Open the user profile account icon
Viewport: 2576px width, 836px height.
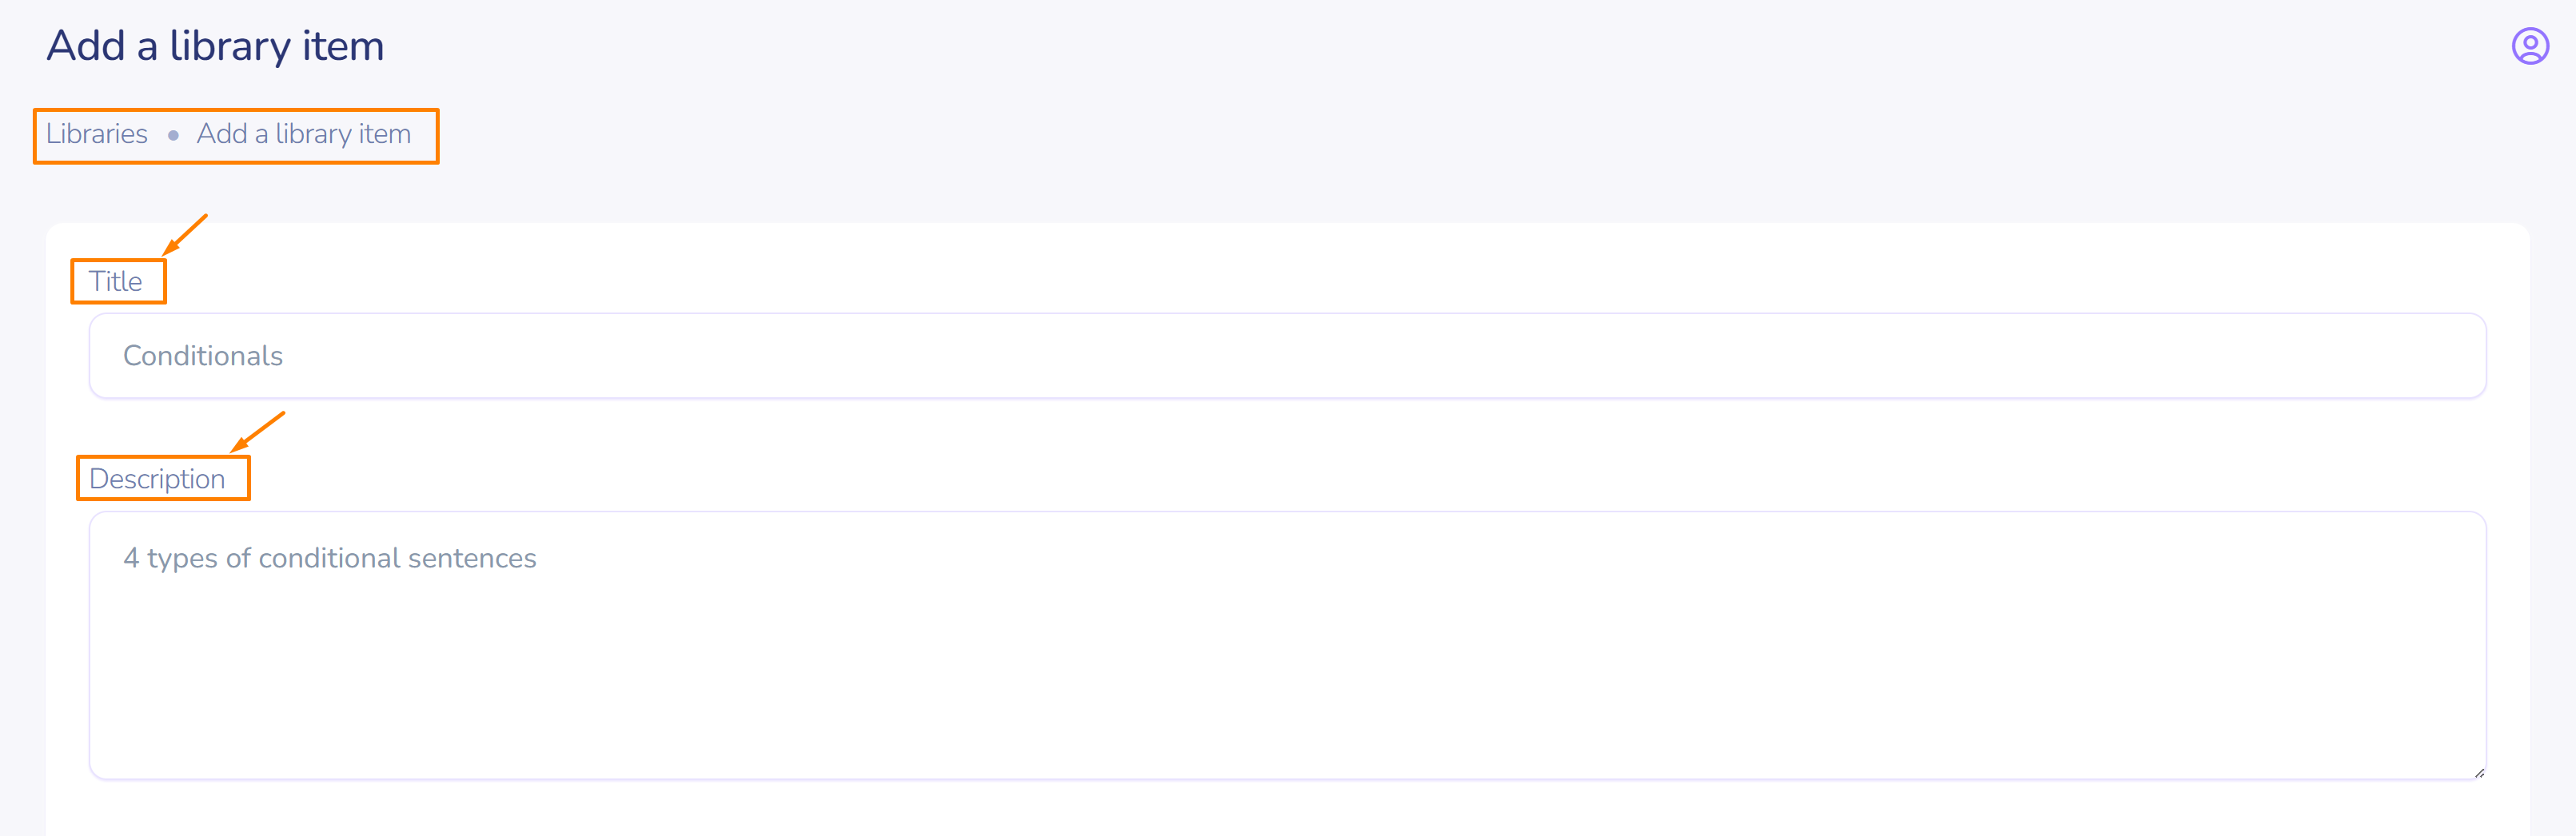2530,46
